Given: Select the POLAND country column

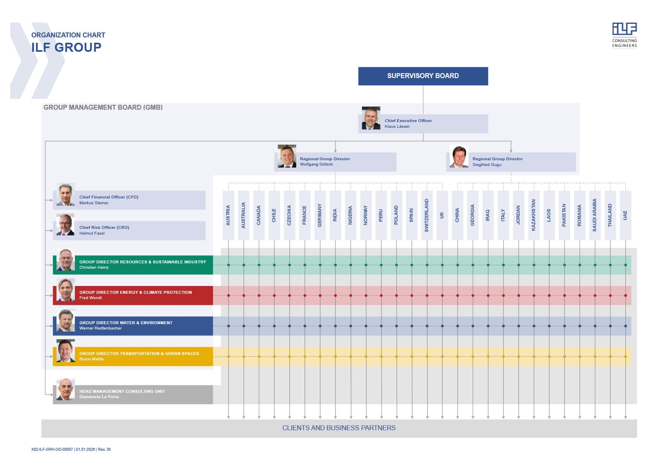Looking at the screenshot, I should coord(396,215).
